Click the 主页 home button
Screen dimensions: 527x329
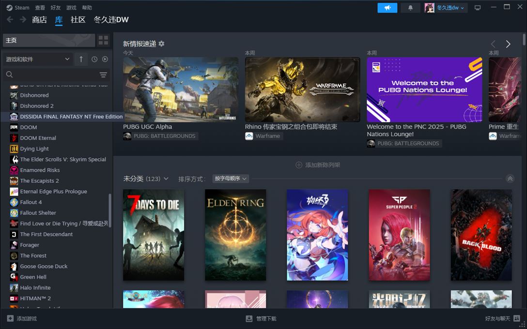[49, 40]
